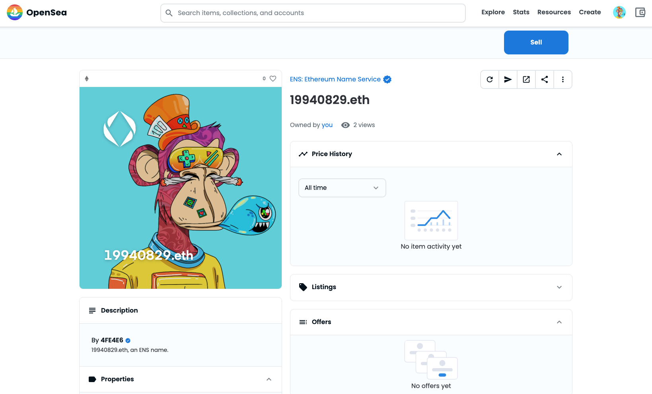Collapse the Offers section
The image size is (652, 394).
click(x=559, y=322)
